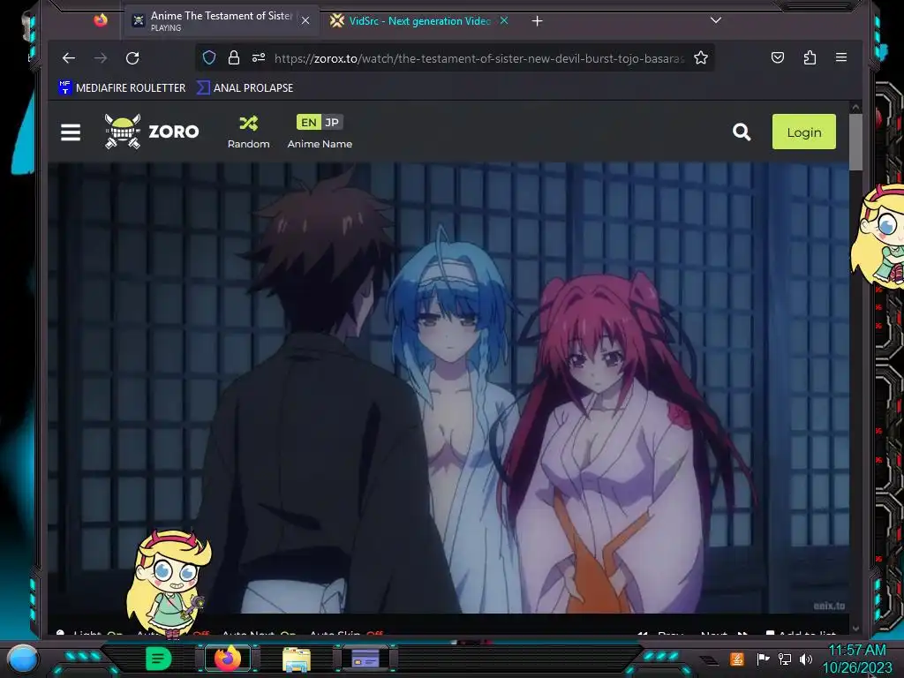The height and width of the screenshot is (678, 904).
Task: Open a new tab with the plus button
Action: 537,21
